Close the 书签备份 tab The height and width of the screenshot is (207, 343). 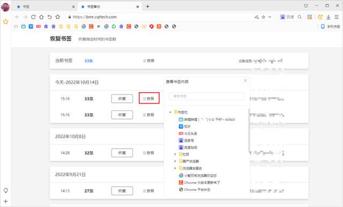138,7
